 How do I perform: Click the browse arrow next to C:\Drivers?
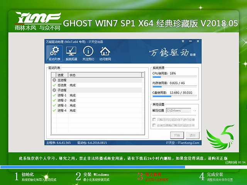[x=195, y=111]
